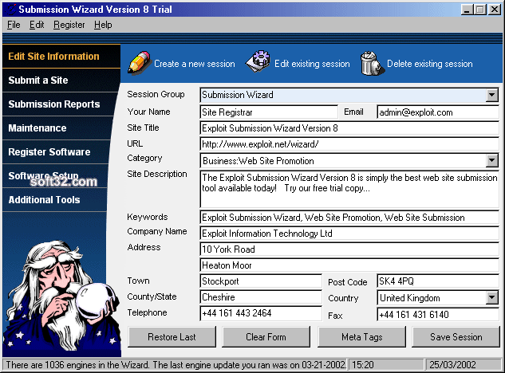Click the Post Code label
This screenshot has width=505, height=373.
(348, 282)
